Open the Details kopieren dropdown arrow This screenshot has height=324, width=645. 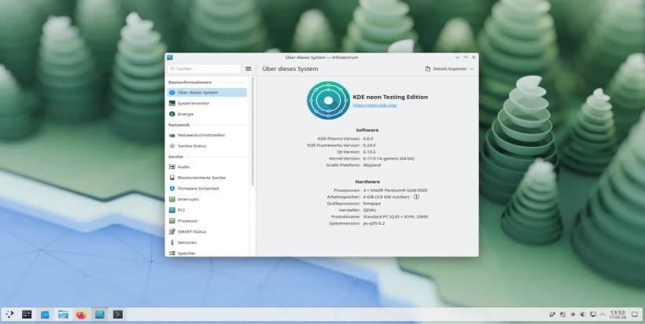click(x=471, y=69)
